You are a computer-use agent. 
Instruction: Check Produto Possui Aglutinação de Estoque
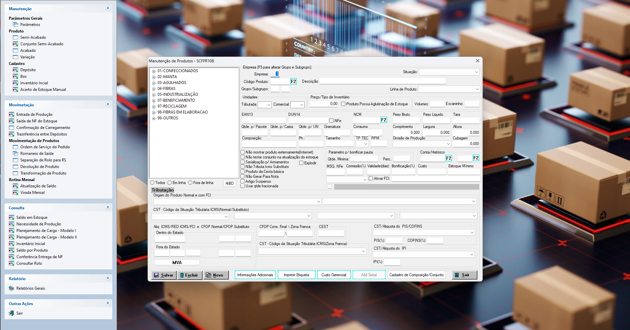(x=343, y=104)
